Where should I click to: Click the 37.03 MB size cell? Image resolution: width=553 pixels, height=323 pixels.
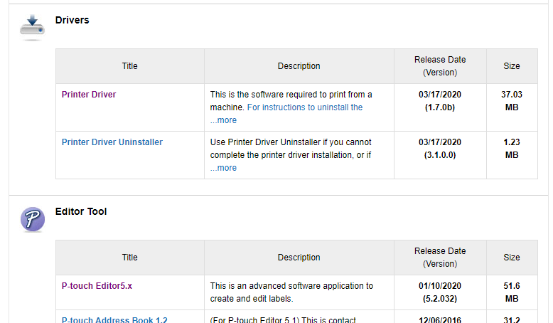511,100
